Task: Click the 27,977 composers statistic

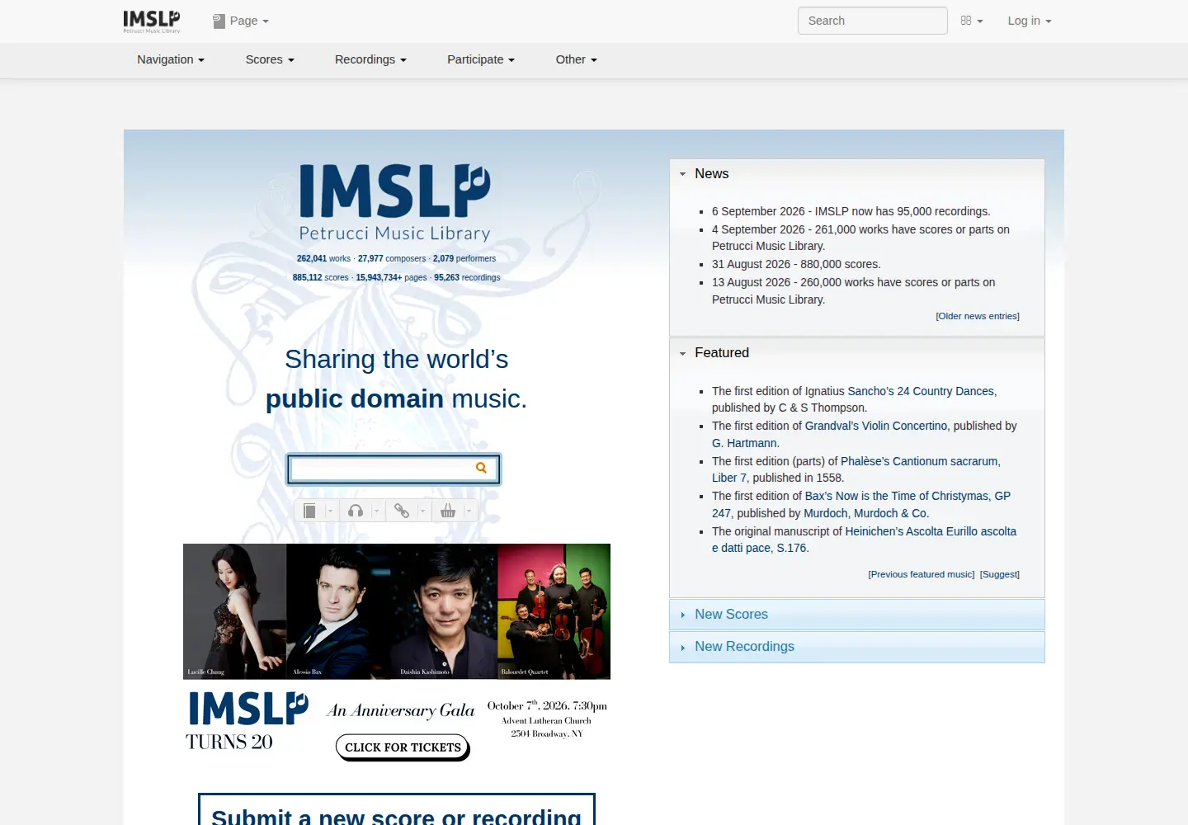Action: click(x=392, y=258)
